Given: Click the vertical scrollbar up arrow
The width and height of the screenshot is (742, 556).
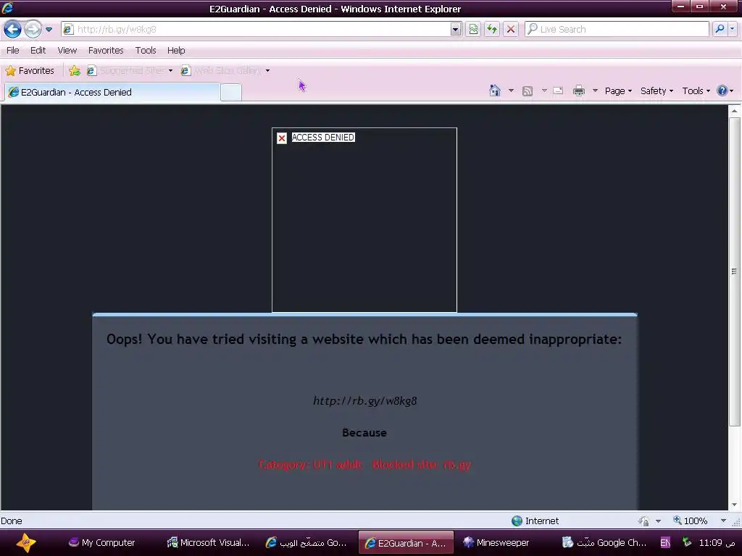Looking at the screenshot, I should tap(735, 111).
